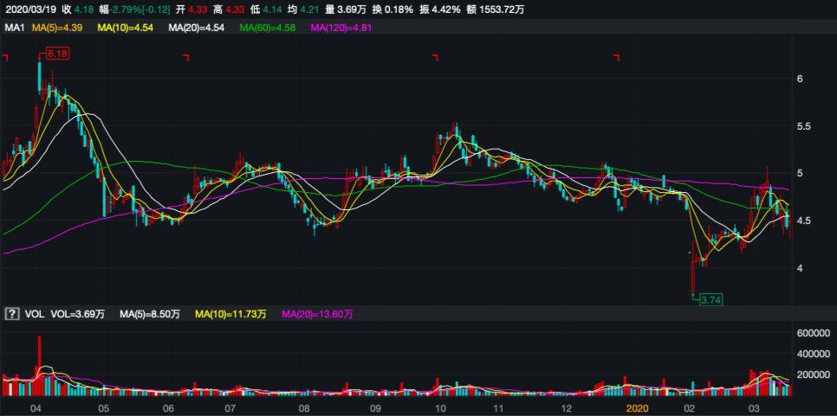Click the yellow volume MA(10)=11.73万 label

point(230,315)
